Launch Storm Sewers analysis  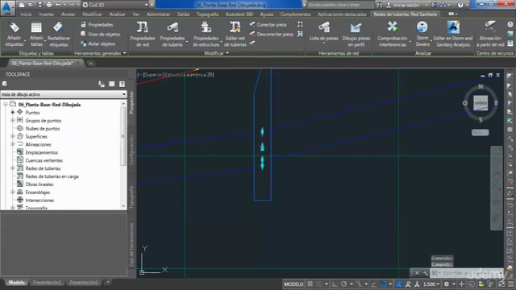[422, 34]
